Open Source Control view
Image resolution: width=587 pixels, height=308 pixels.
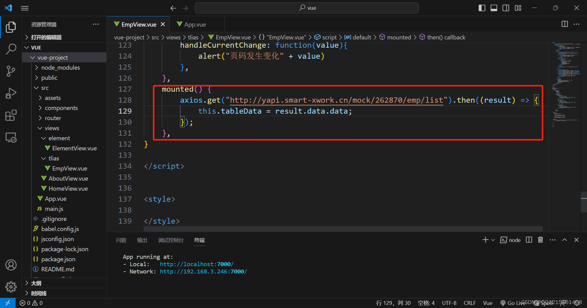pos(11,71)
